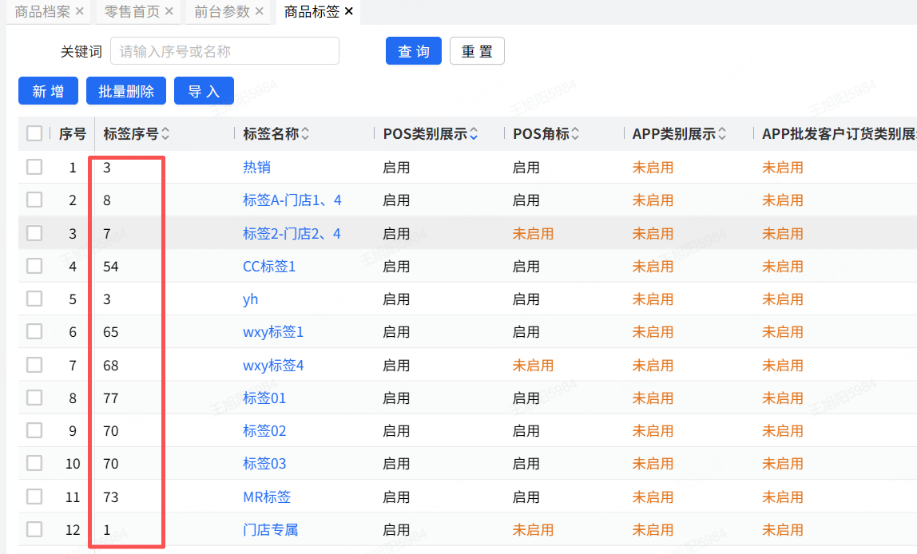Click tag number 77 cell
917x554 pixels.
click(110, 398)
